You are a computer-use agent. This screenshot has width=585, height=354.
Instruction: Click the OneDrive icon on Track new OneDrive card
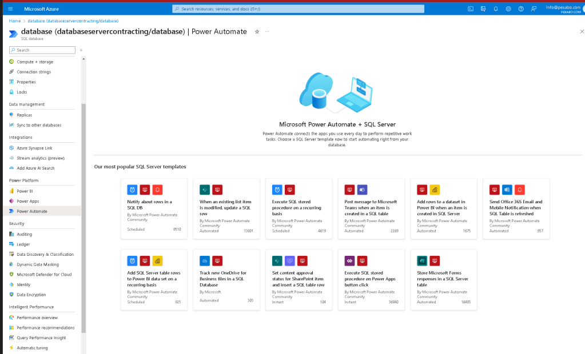point(205,261)
